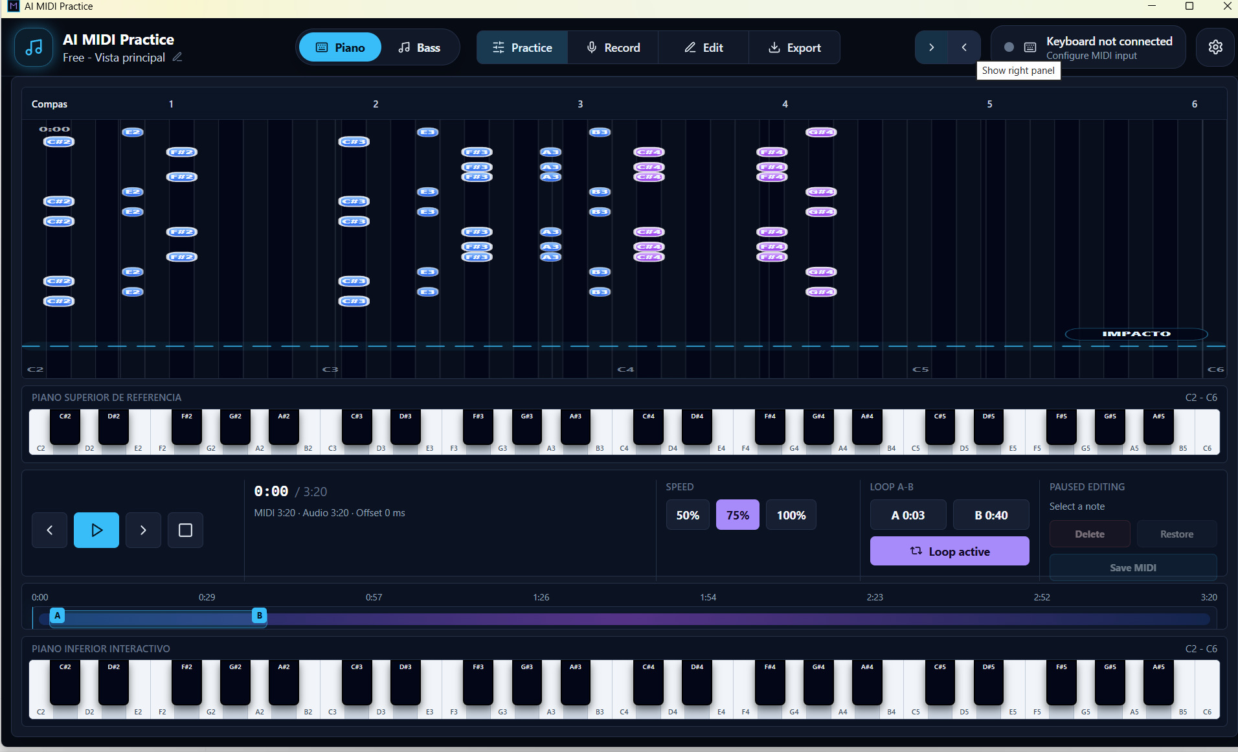Play F#3 on lower interactive piano
Screen dimensions: 1238x752
tap(478, 681)
